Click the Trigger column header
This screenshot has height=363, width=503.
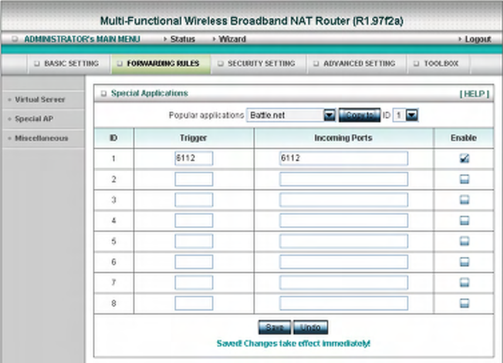click(x=193, y=138)
